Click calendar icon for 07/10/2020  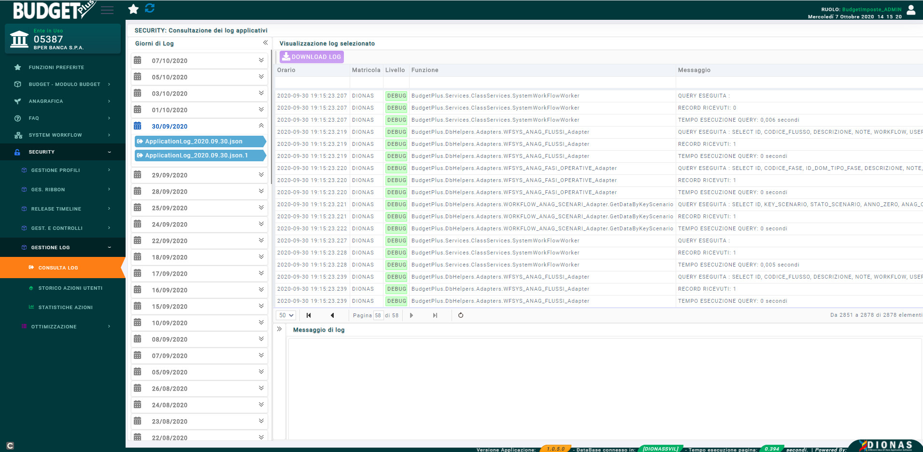pos(138,60)
